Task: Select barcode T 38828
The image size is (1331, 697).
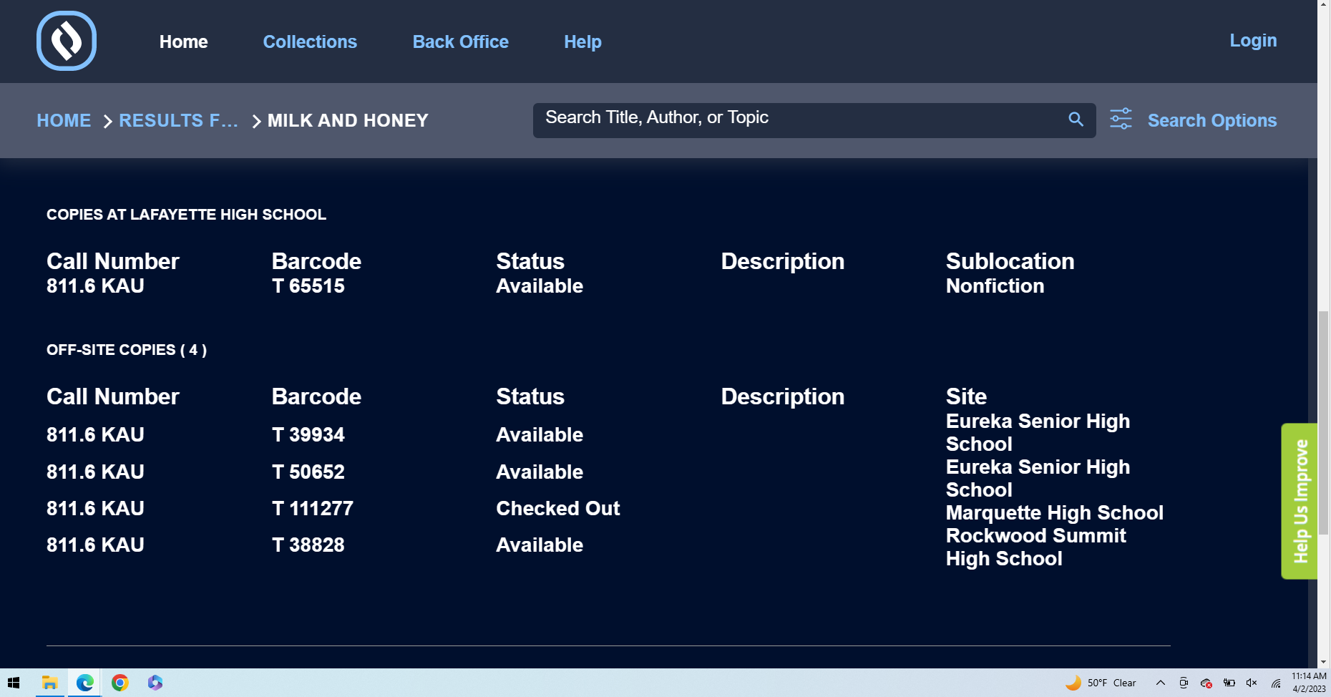Action: (x=308, y=545)
